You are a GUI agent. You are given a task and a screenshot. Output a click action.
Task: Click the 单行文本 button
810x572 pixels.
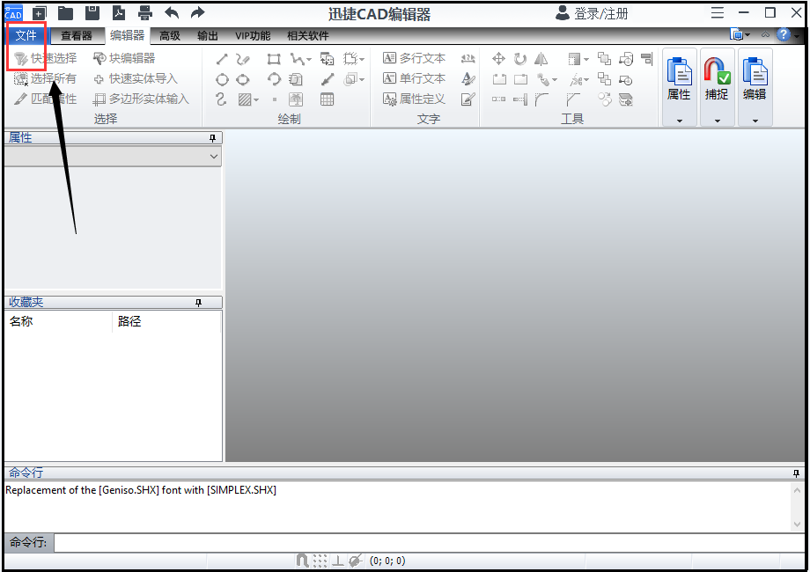[415, 78]
